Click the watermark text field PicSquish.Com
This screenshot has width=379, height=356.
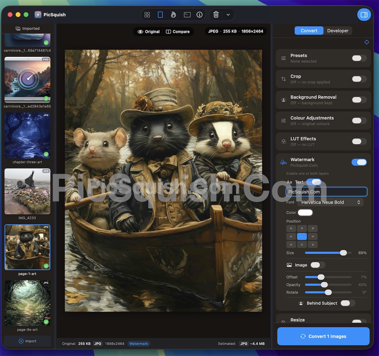click(327, 192)
